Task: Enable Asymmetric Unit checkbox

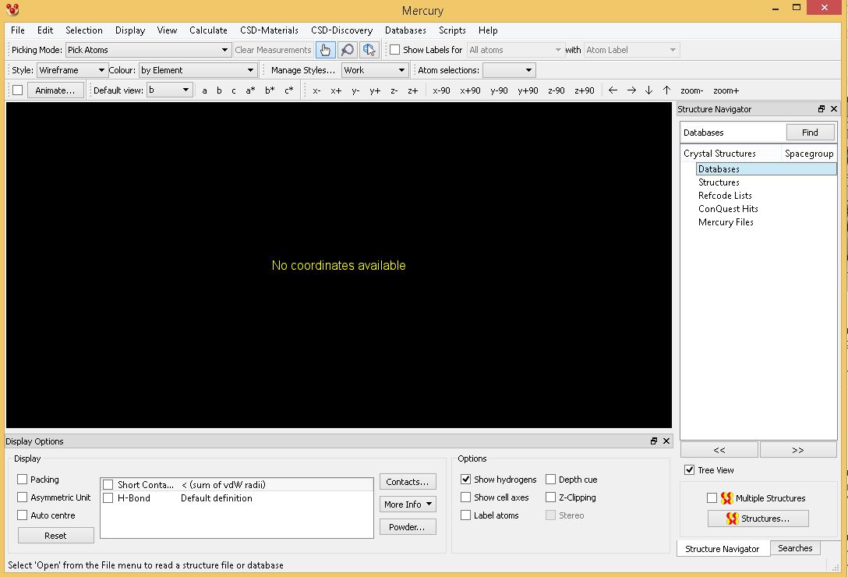Action: pyautogui.click(x=22, y=497)
